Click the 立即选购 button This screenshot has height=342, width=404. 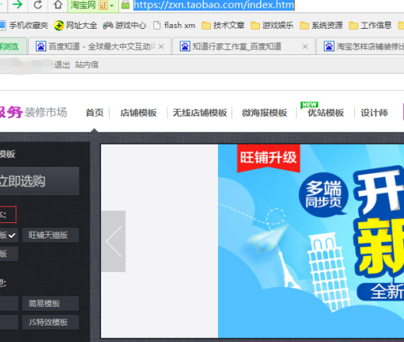(39, 181)
